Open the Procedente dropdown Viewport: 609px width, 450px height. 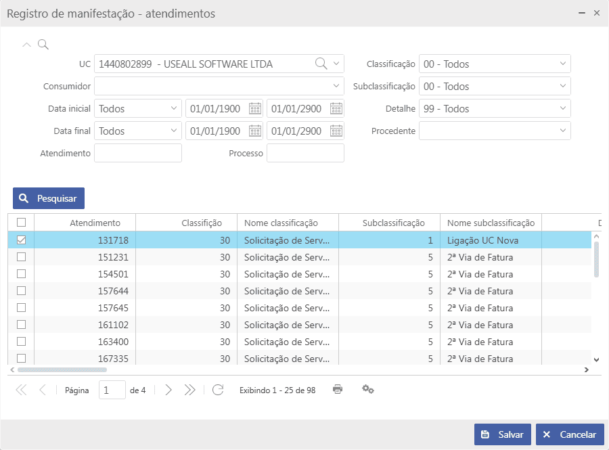pyautogui.click(x=563, y=131)
